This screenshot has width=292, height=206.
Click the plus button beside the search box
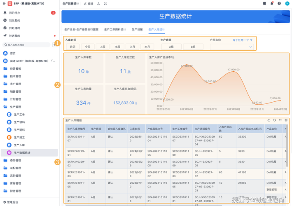[54, 44]
